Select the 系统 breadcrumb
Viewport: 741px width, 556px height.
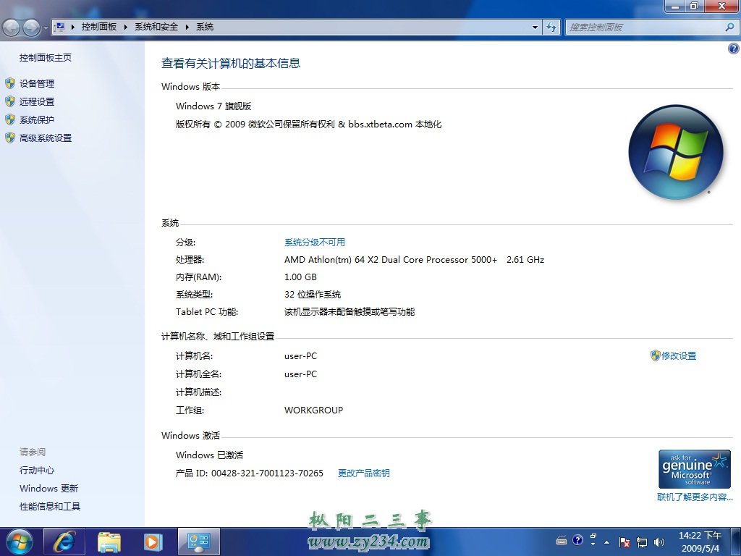(205, 27)
